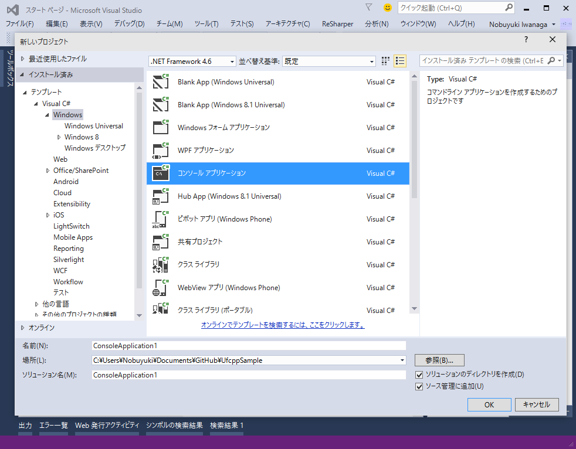The height and width of the screenshot is (449, 576).
Task: Select Windows デスクトップ tree item
Action: pos(95,148)
